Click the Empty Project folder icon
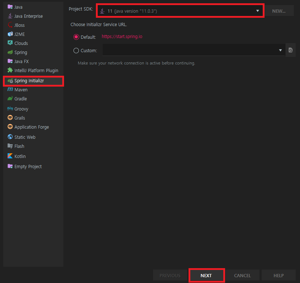The height and width of the screenshot is (283, 300). tap(10, 166)
